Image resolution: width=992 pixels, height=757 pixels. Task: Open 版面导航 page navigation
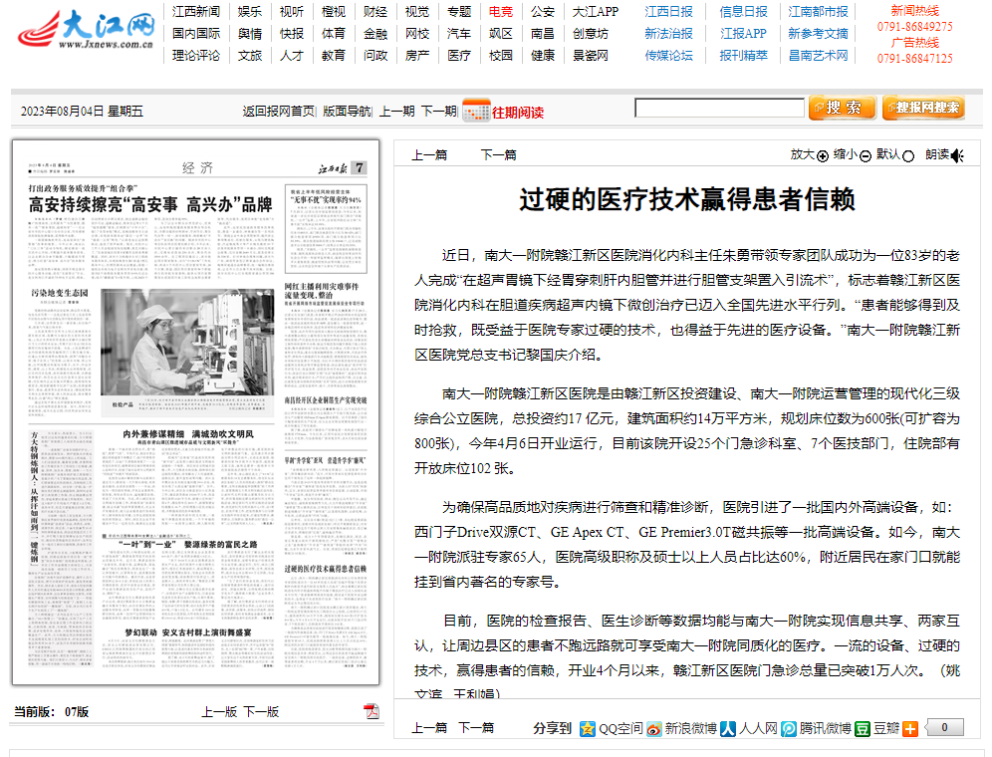point(347,112)
